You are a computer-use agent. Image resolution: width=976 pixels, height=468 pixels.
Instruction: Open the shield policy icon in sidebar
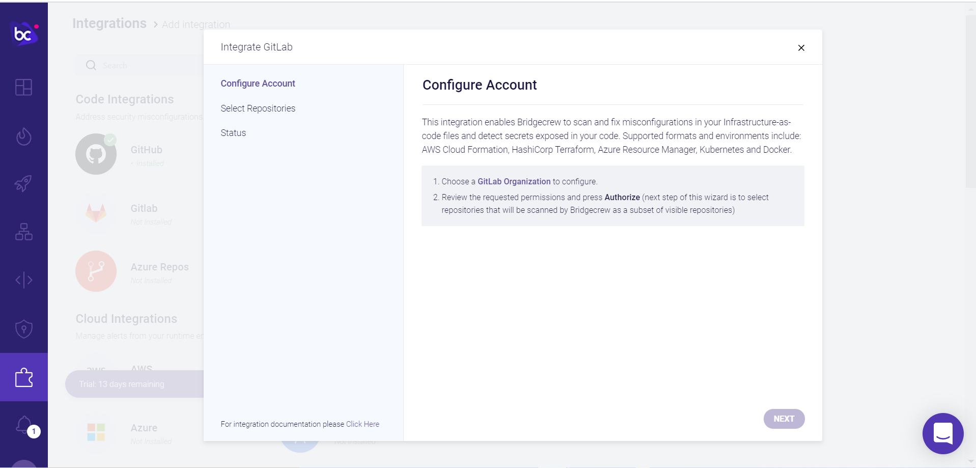pos(24,329)
